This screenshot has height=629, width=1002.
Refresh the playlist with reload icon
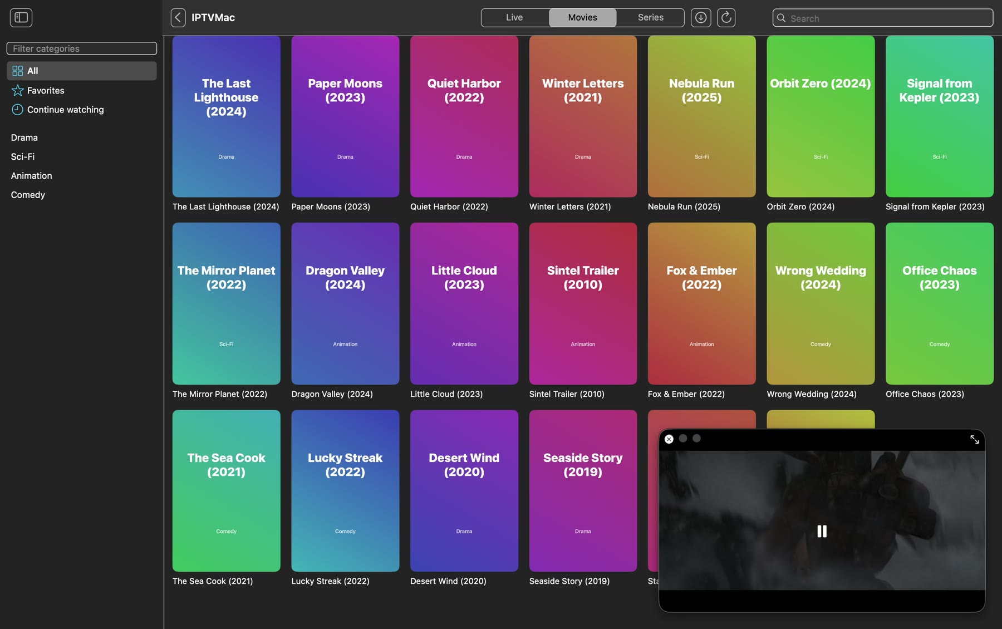click(726, 17)
